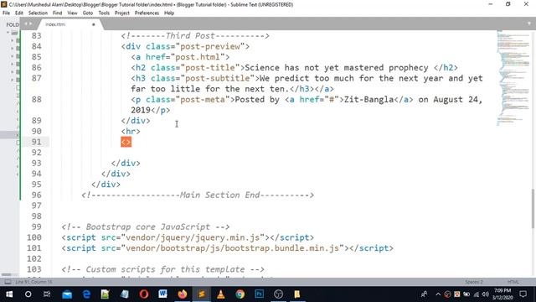The height and width of the screenshot is (302, 536).
Task: Open VLC media player from the taskbar
Action: [x=221, y=294]
